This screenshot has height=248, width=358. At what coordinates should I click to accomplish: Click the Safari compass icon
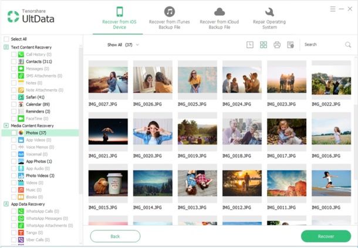coord(21,97)
